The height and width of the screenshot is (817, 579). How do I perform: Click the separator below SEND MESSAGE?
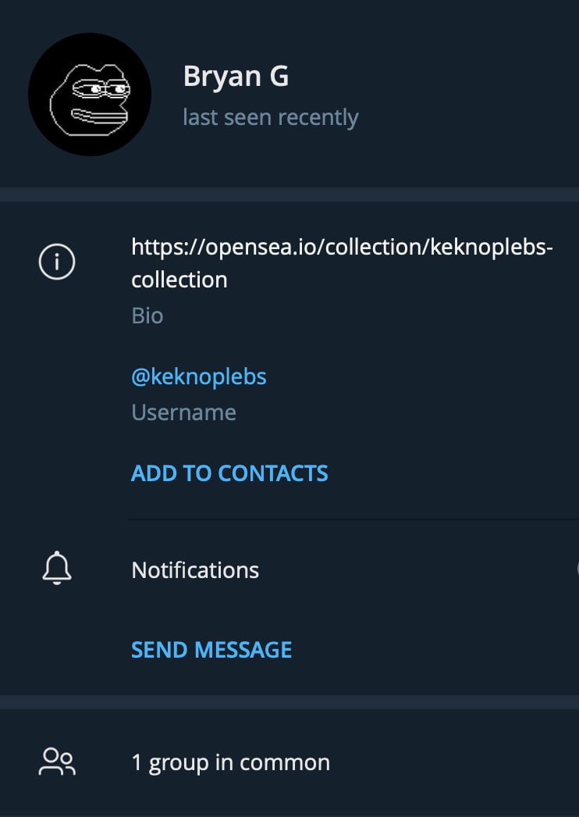click(x=289, y=702)
